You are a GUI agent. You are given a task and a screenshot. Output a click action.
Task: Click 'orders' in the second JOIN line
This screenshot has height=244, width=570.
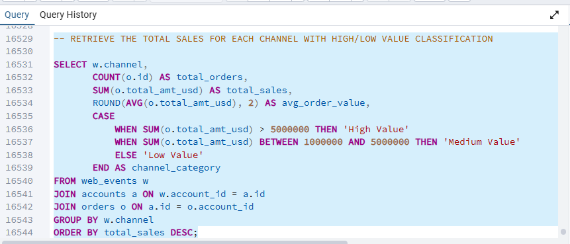point(98,206)
